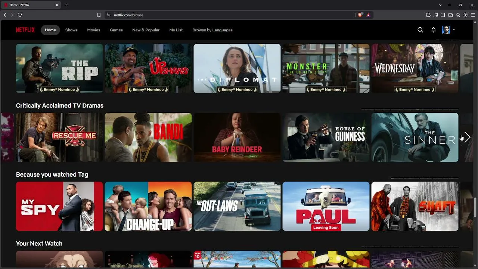Open Leo AI sparkle icon

[x=458, y=15]
